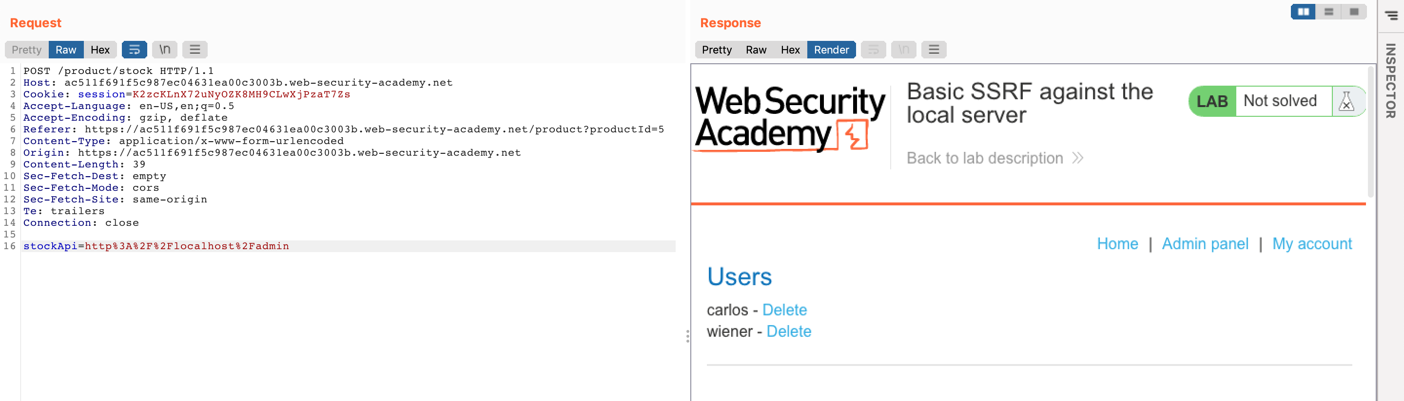Click disabled word wrap icon in Response
Image resolution: width=1404 pixels, height=401 pixels.
point(873,50)
